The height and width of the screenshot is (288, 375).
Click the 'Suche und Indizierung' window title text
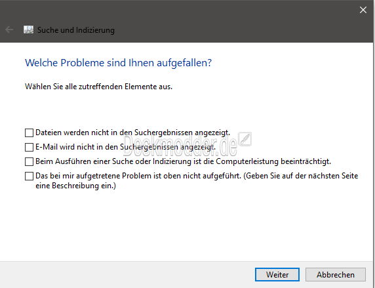76,30
